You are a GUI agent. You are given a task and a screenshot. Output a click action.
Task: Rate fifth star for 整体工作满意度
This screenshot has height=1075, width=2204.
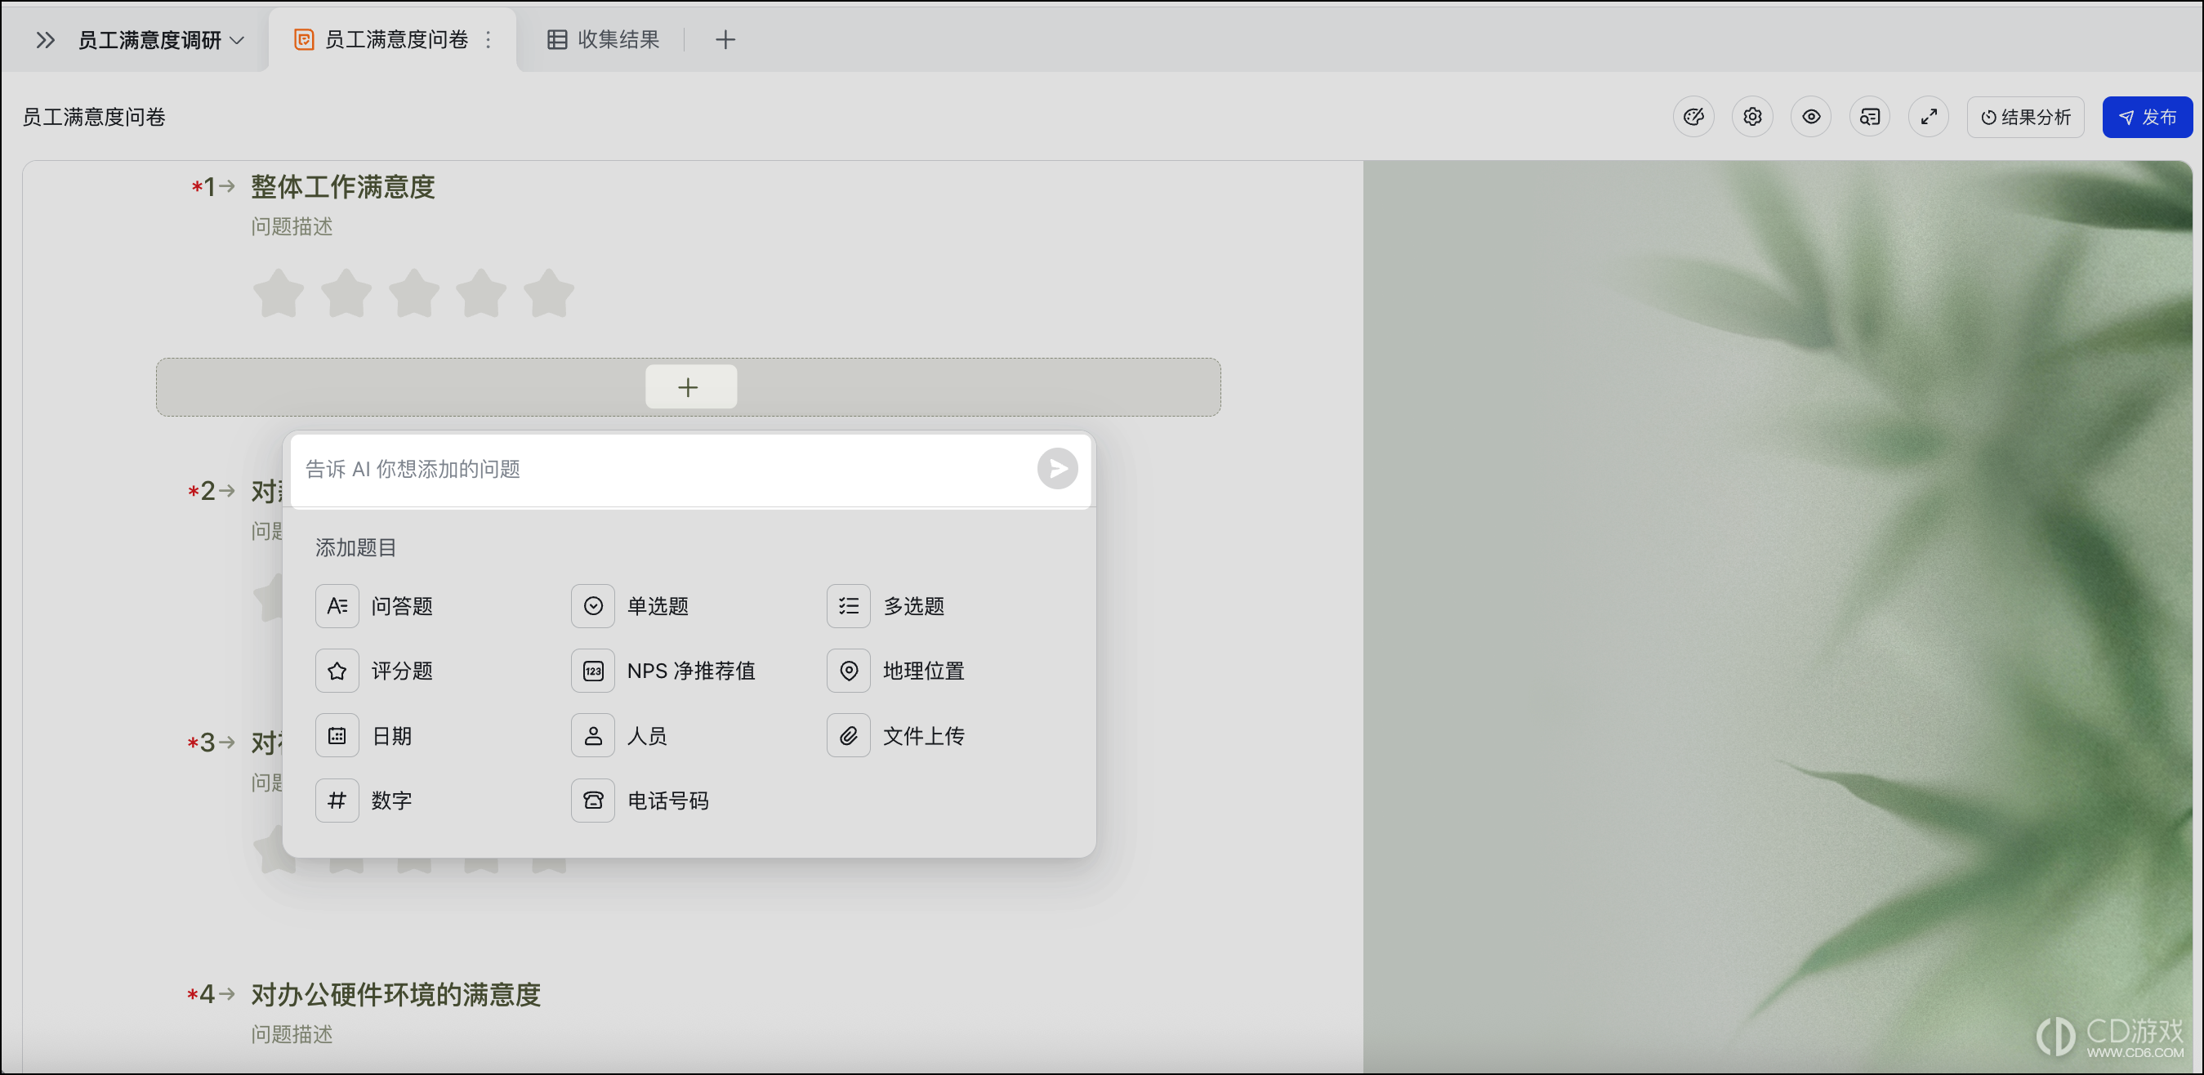[x=548, y=293]
